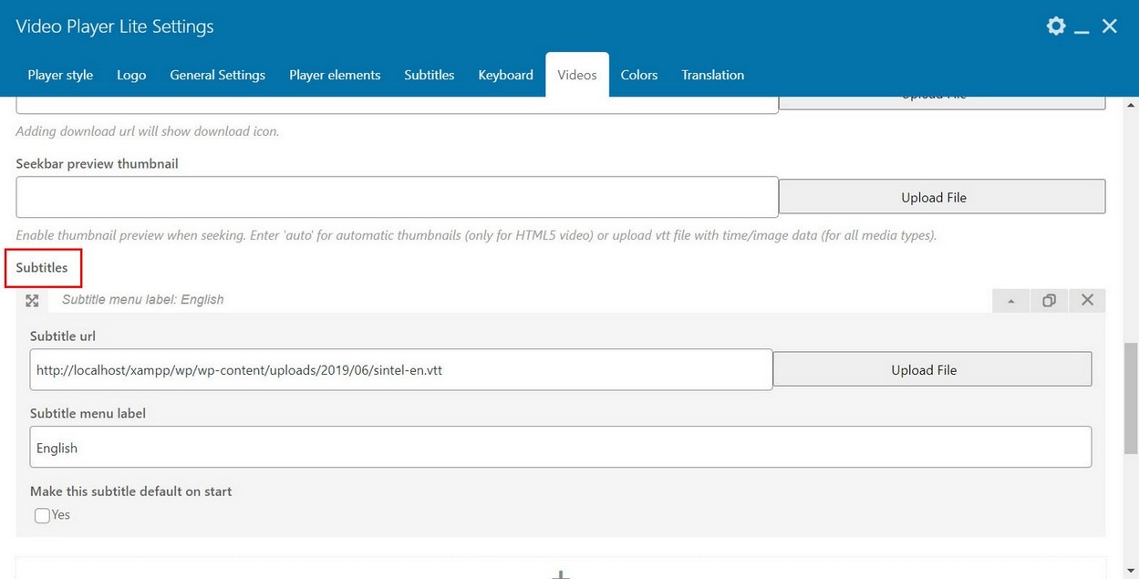Open the settings gear icon

pyautogui.click(x=1055, y=26)
